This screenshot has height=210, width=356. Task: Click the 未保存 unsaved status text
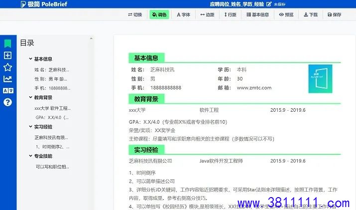[x=279, y=4]
